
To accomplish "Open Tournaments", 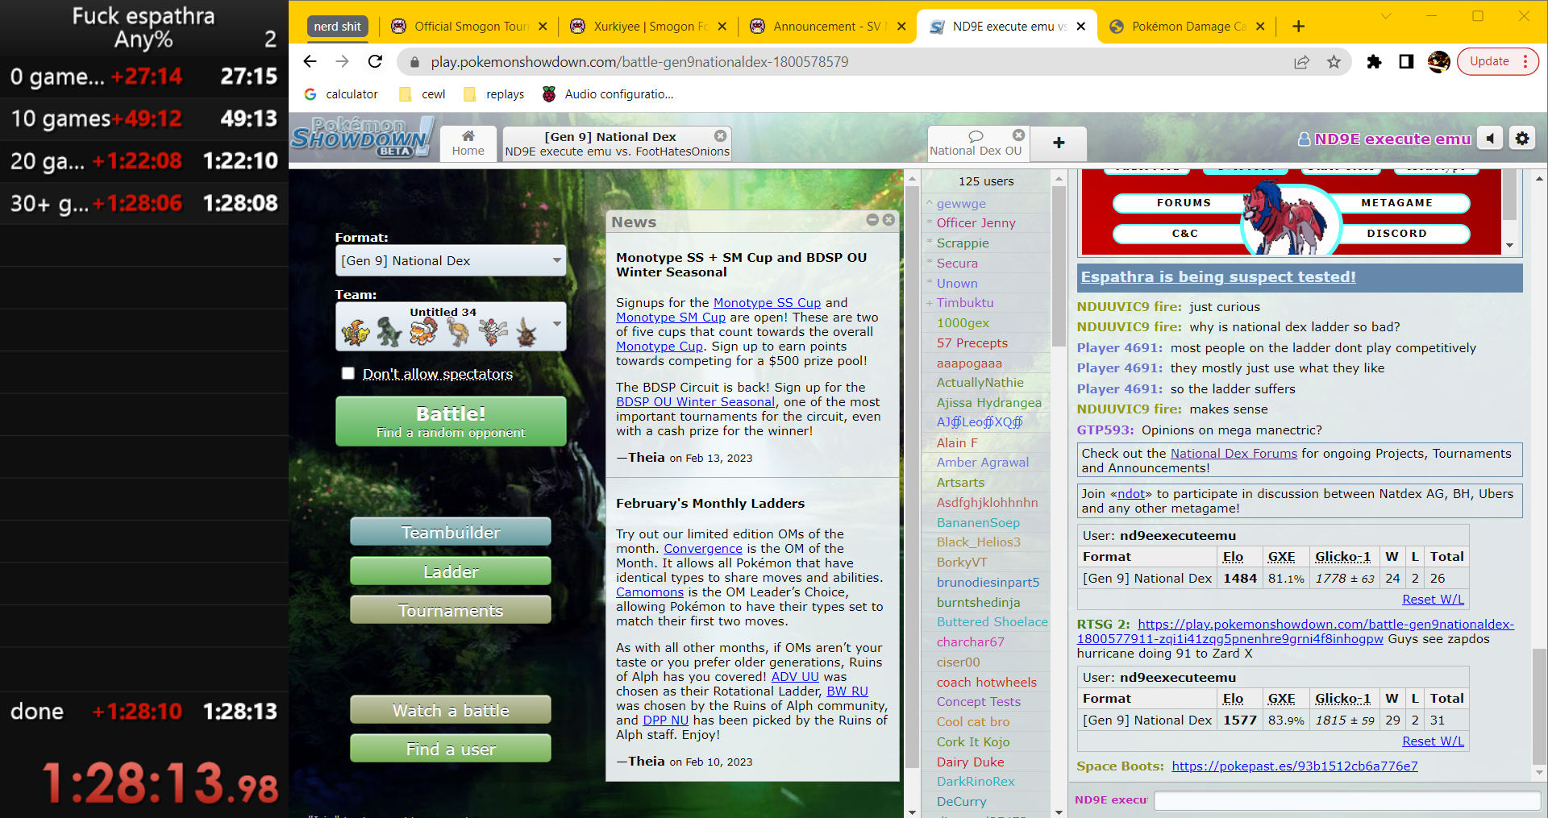I will [x=451, y=610].
